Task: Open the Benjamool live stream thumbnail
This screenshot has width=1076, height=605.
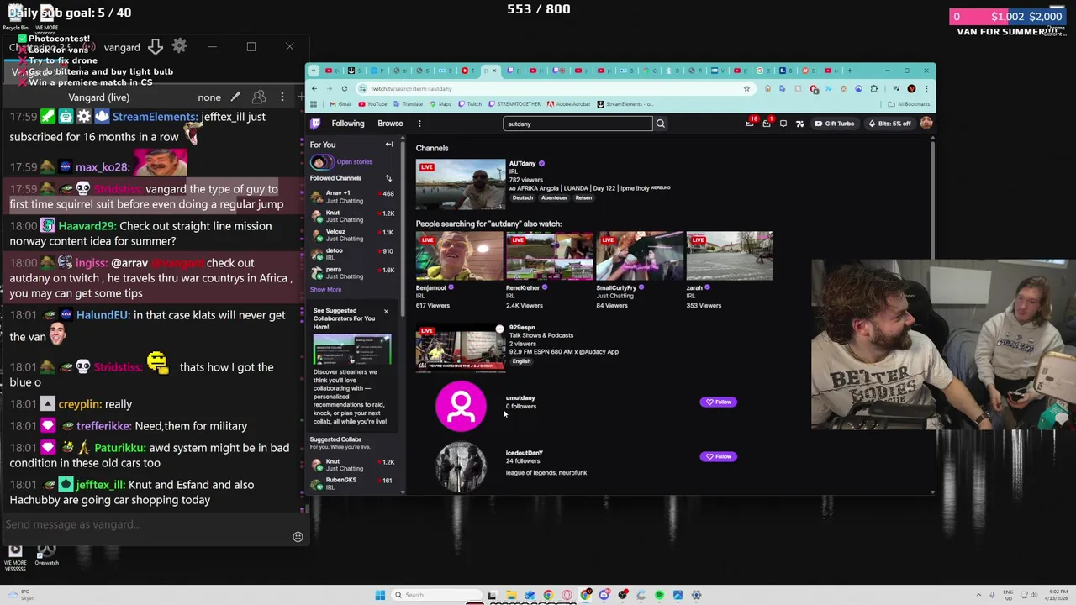Action: coord(459,256)
